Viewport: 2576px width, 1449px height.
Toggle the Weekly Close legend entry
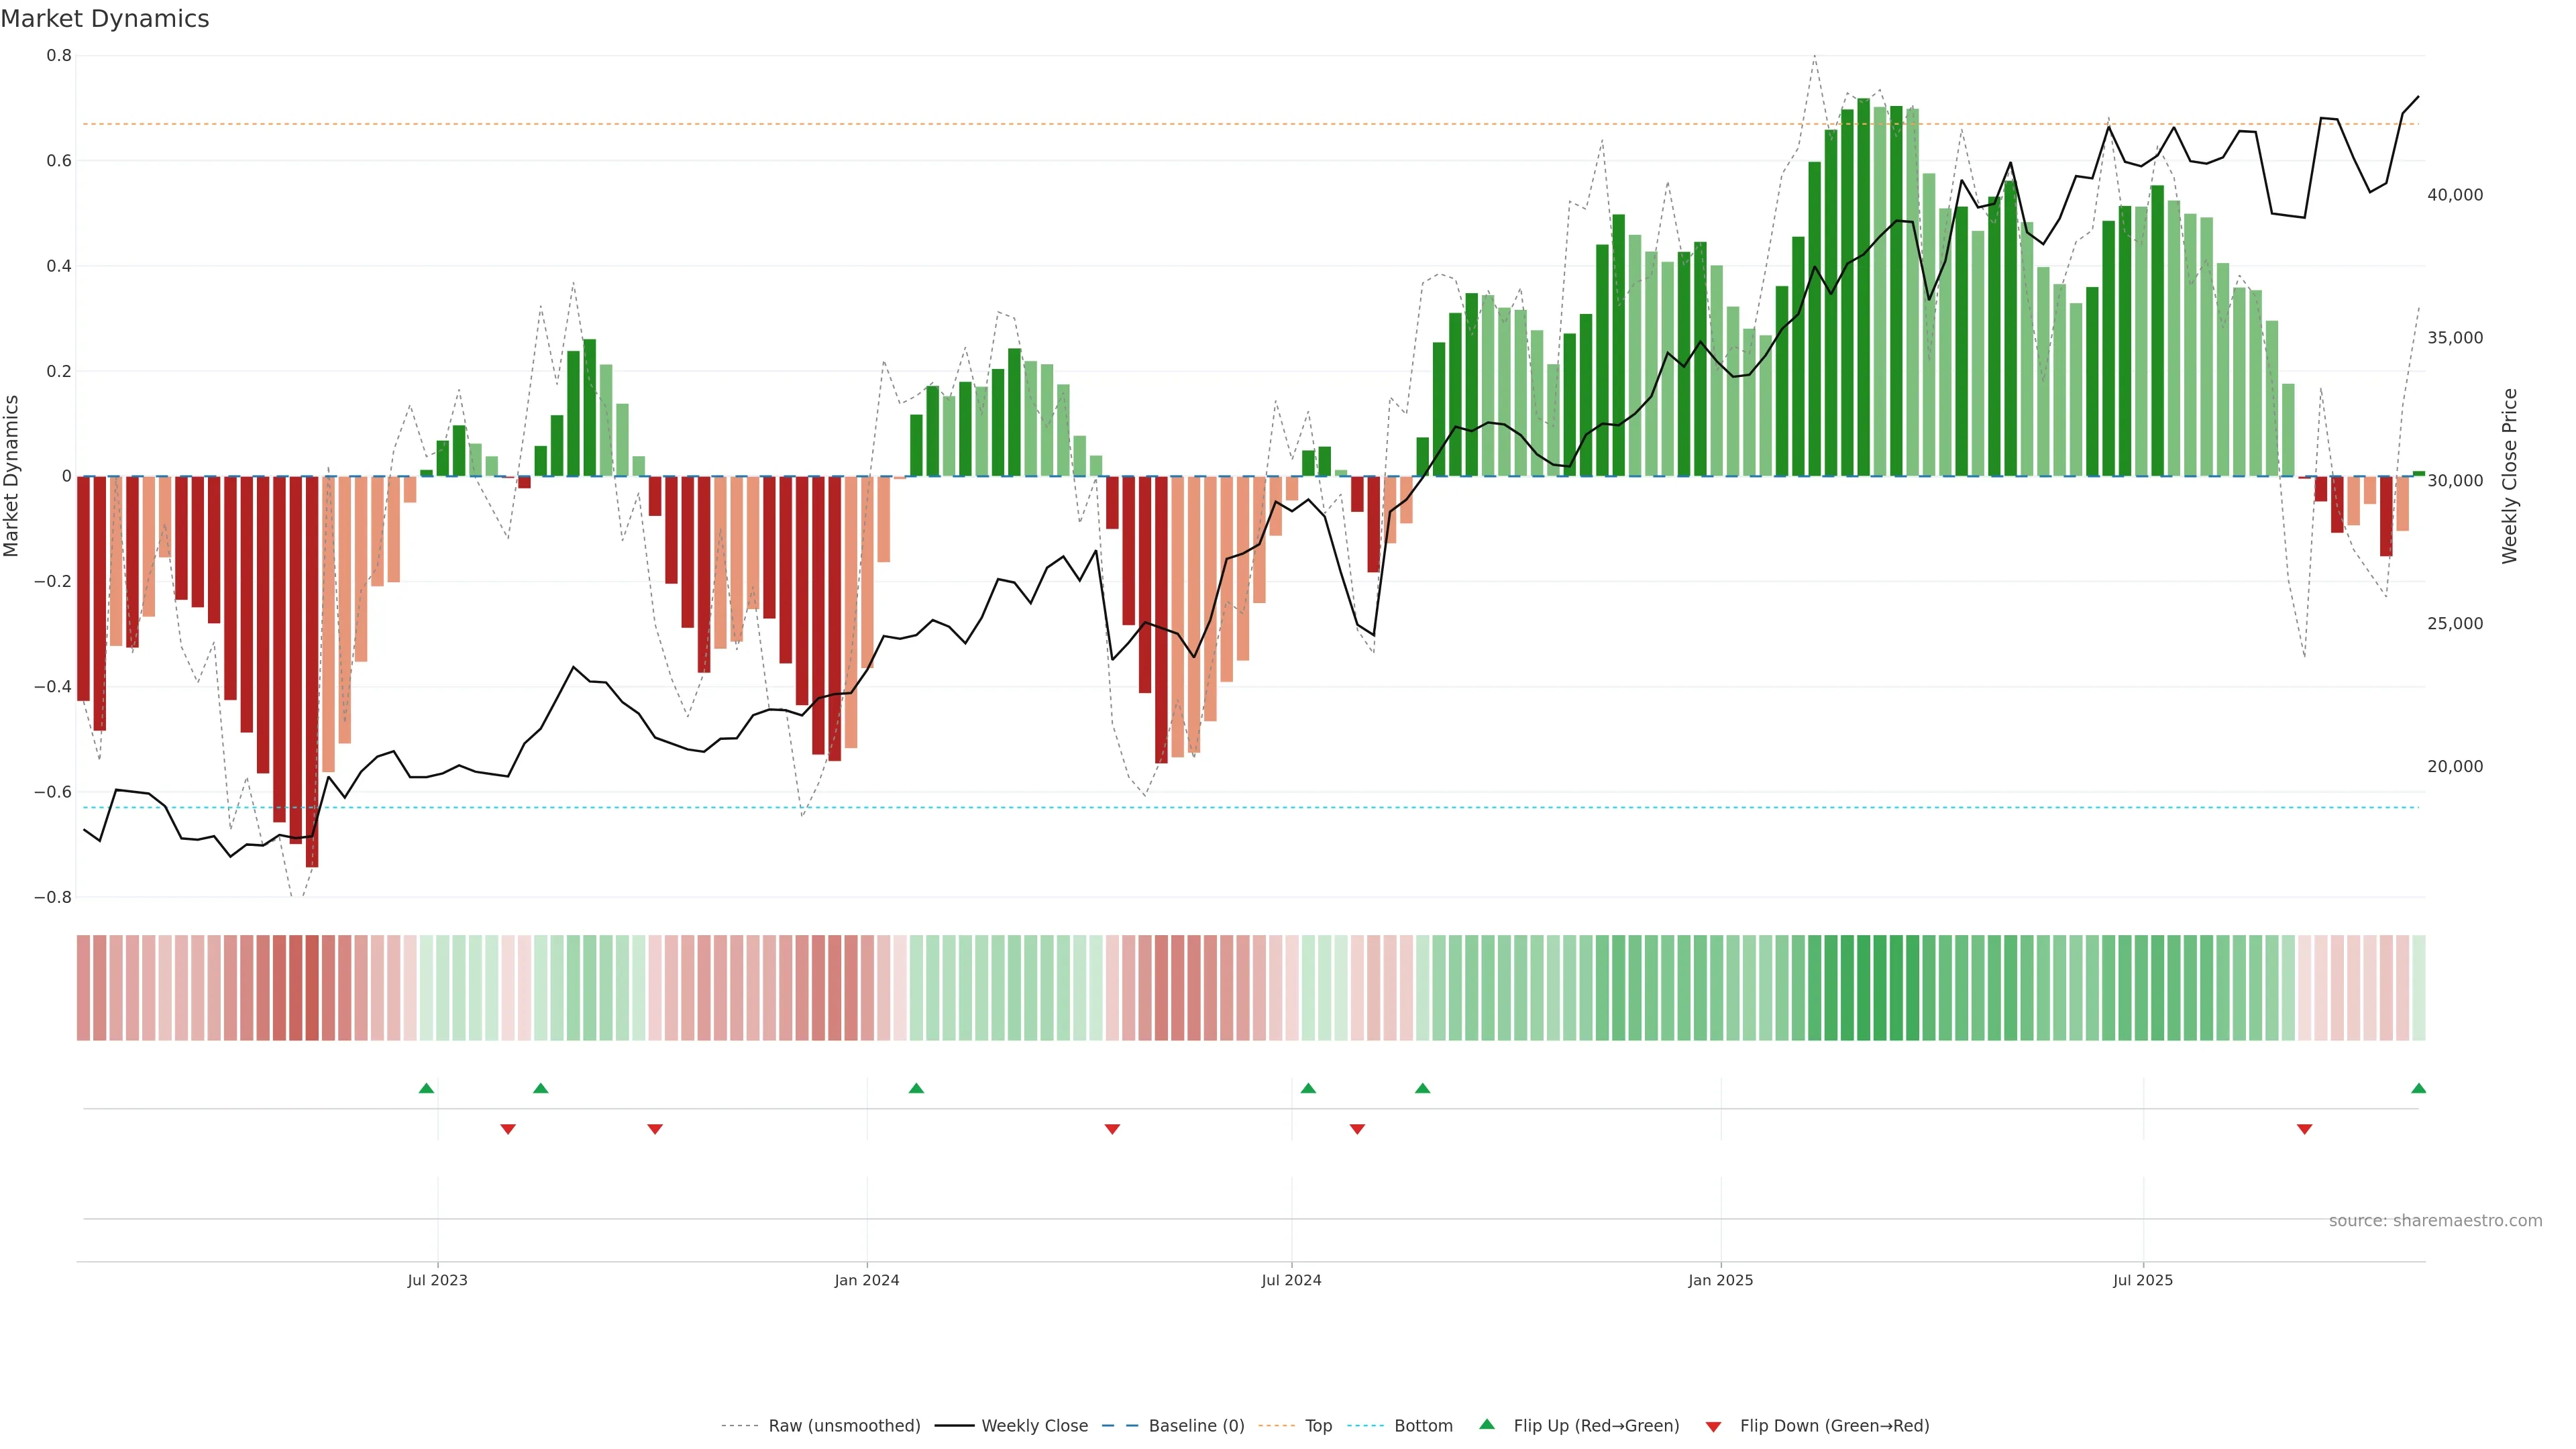click(x=1034, y=1426)
